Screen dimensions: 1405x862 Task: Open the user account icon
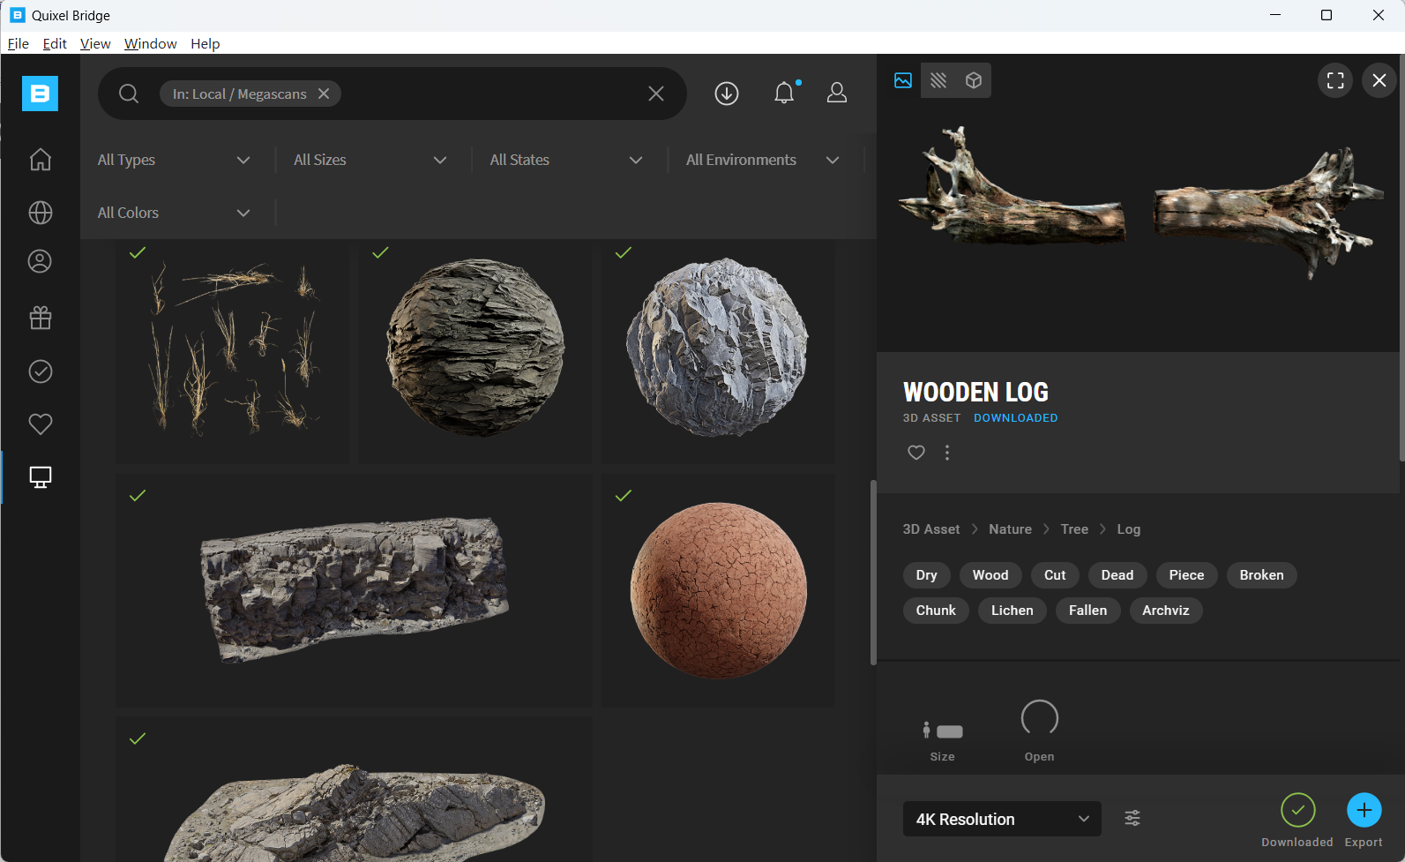[837, 93]
